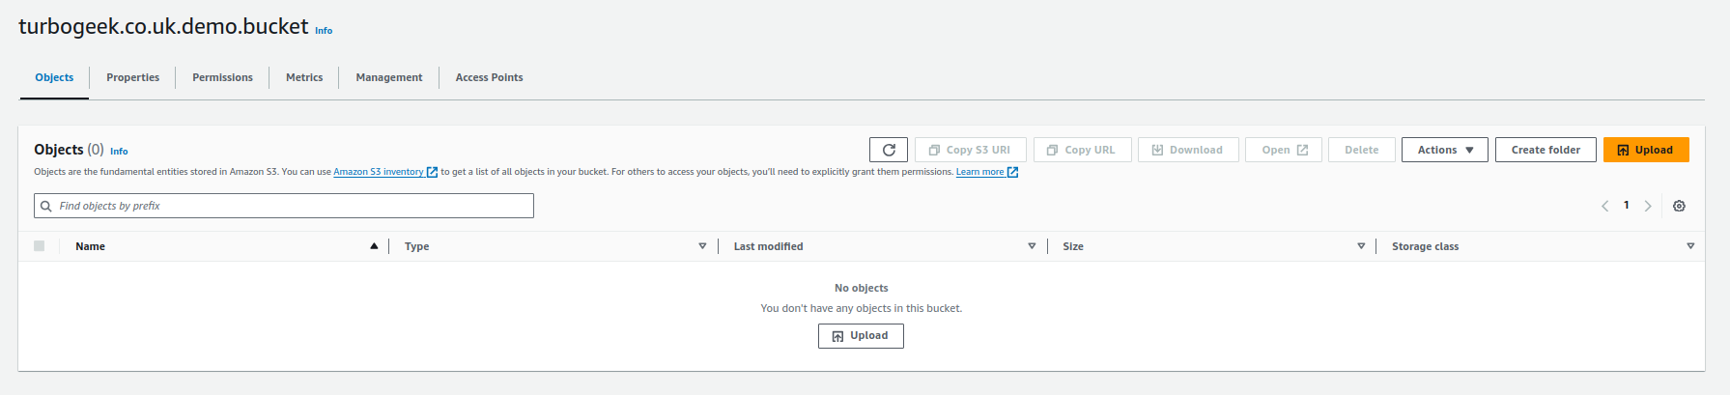The height and width of the screenshot is (395, 1730).
Task: Click the external link icon after Learn more
Action: tap(1012, 172)
